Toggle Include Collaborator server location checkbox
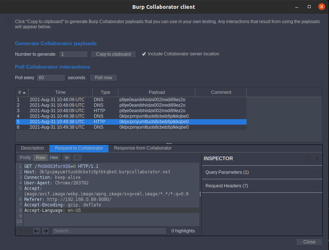The height and width of the screenshot is (250, 329). 144,54
